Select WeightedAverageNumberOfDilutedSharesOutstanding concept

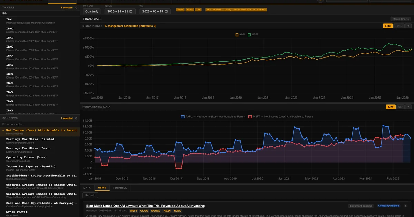coord(40,195)
